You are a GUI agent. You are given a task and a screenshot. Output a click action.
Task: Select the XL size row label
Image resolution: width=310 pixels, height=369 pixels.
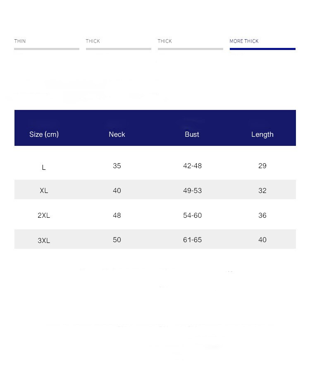point(44,190)
